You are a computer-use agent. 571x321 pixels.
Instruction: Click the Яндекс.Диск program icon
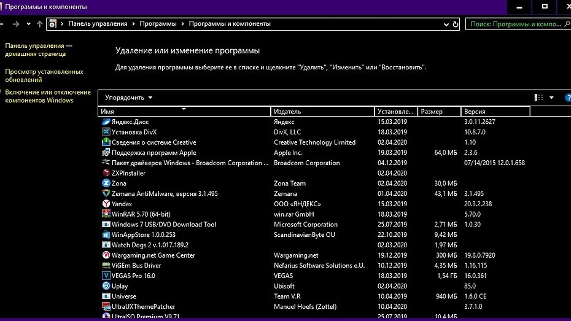(106, 122)
